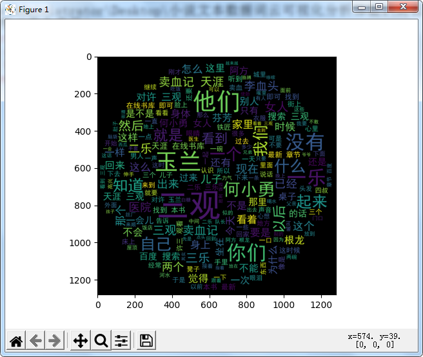Click the word 然后 in the cloud
The width and height of the screenshot is (423, 357).
(131, 126)
